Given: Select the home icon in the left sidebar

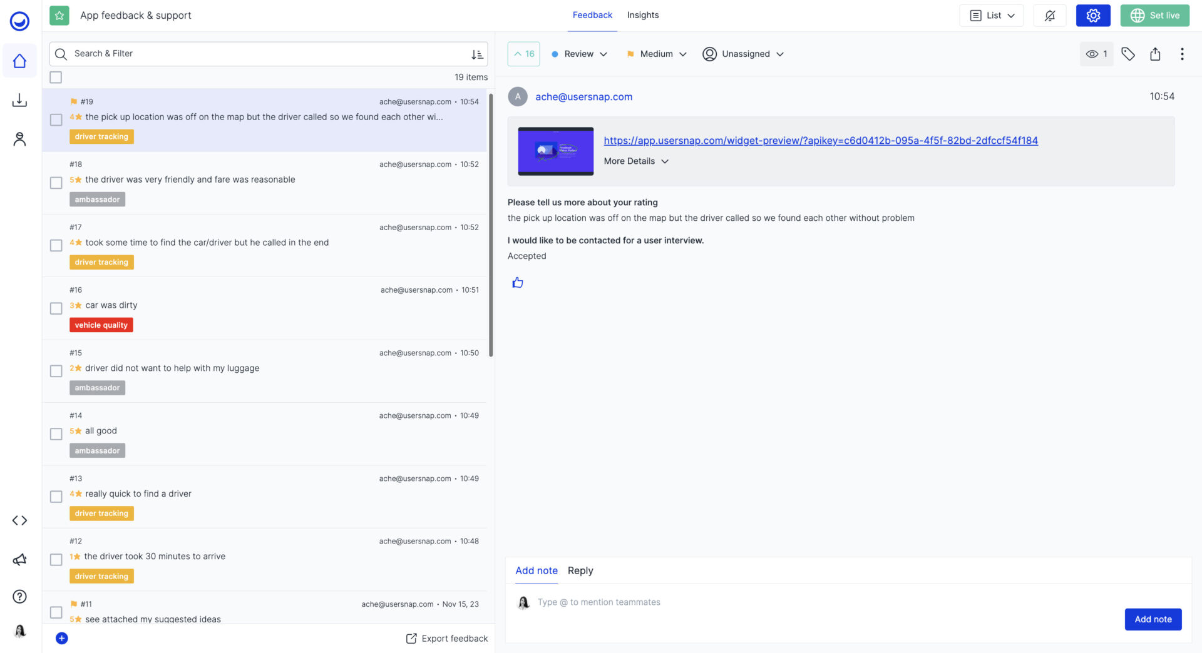Looking at the screenshot, I should pyautogui.click(x=19, y=60).
